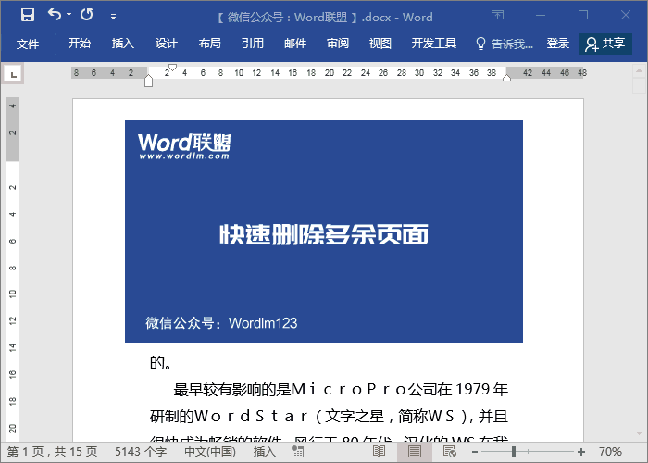Open Ribbon Display Options icon
This screenshot has height=463, width=648.
pyautogui.click(x=498, y=16)
